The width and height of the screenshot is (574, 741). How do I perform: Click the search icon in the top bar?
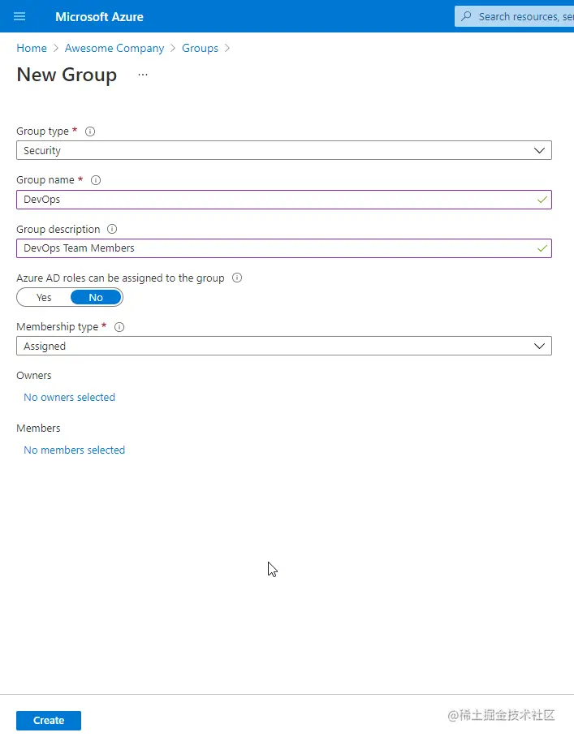pyautogui.click(x=467, y=16)
